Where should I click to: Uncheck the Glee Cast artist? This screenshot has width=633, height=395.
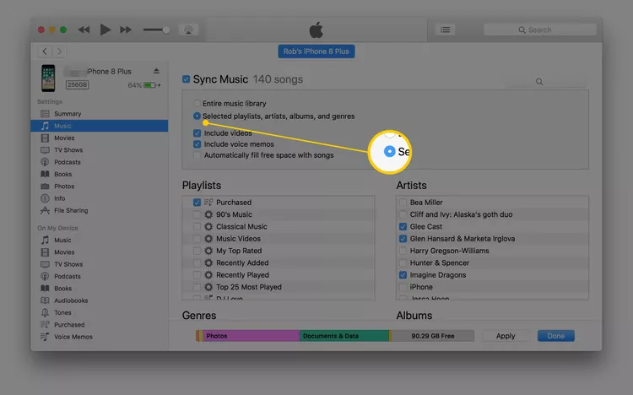pyautogui.click(x=403, y=226)
